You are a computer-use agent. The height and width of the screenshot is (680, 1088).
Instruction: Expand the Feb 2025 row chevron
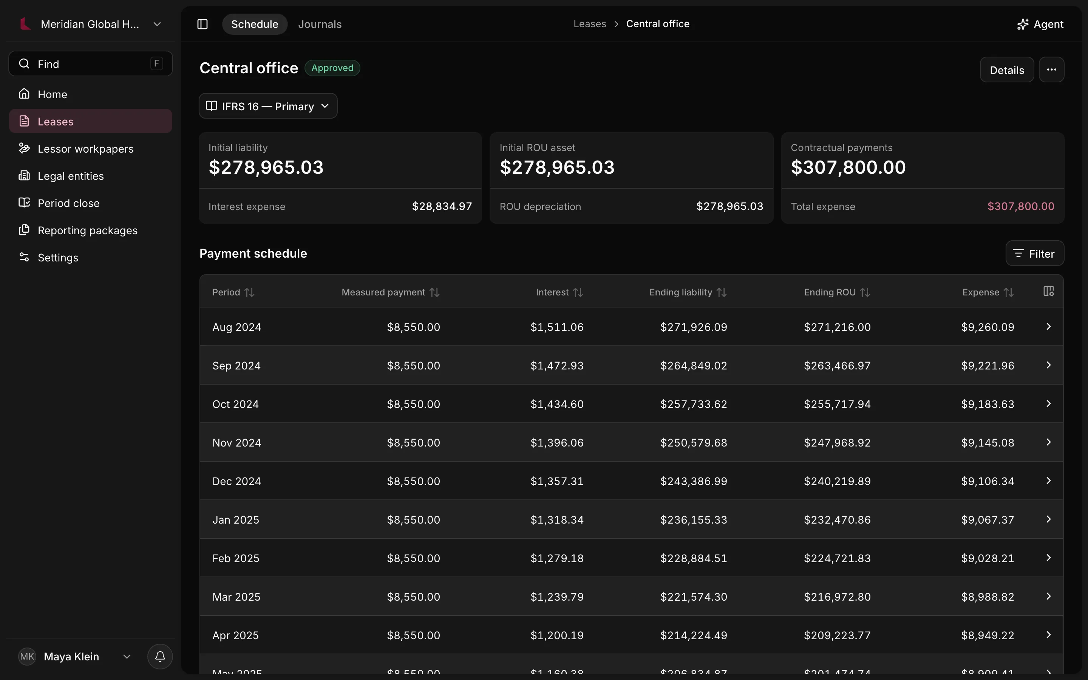point(1048,558)
